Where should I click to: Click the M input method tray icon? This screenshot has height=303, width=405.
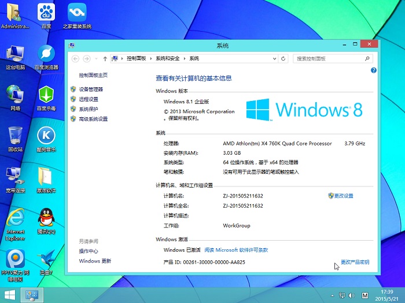pos(365,295)
